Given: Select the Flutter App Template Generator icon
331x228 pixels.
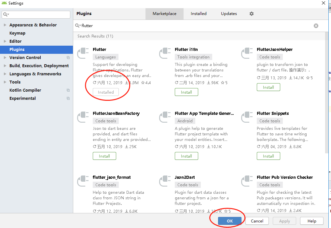Looking at the screenshot, I should 165,117.
